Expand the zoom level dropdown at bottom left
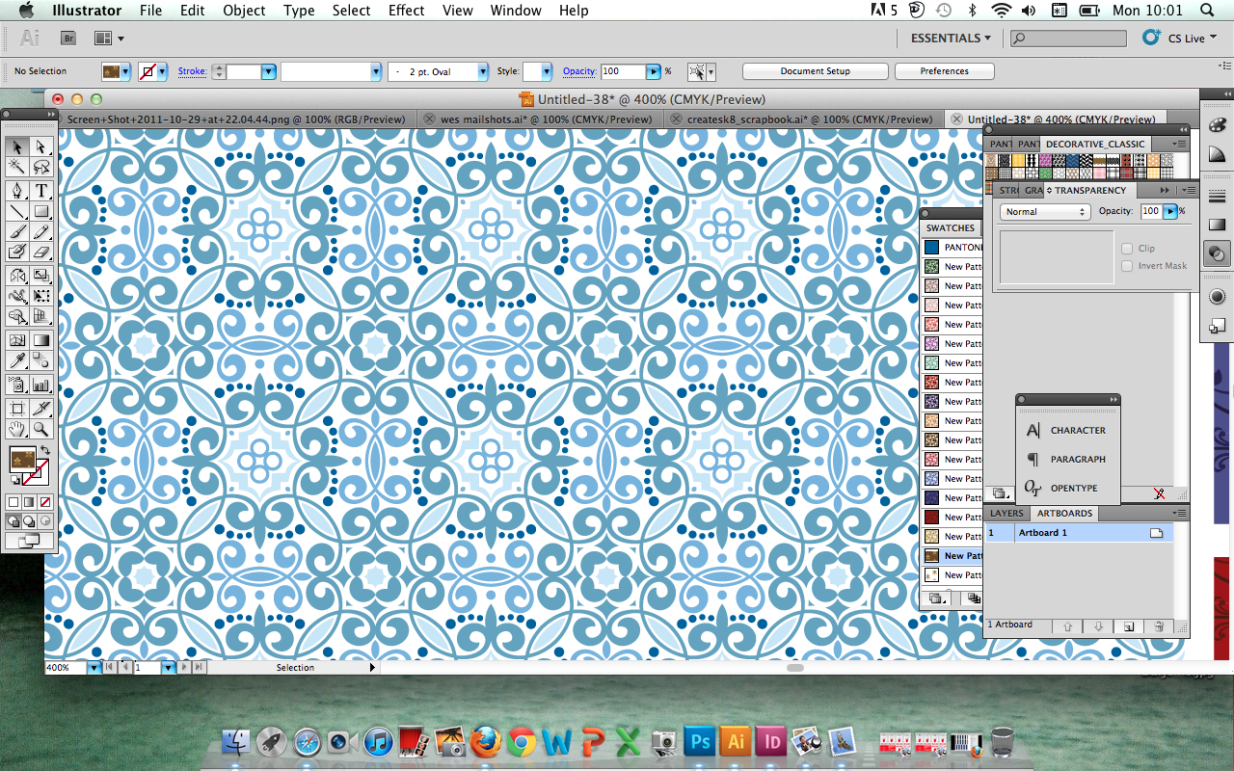 pyautogui.click(x=94, y=667)
